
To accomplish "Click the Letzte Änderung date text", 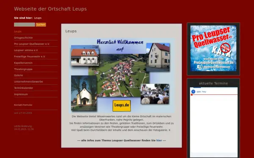I will [x=24, y=128].
